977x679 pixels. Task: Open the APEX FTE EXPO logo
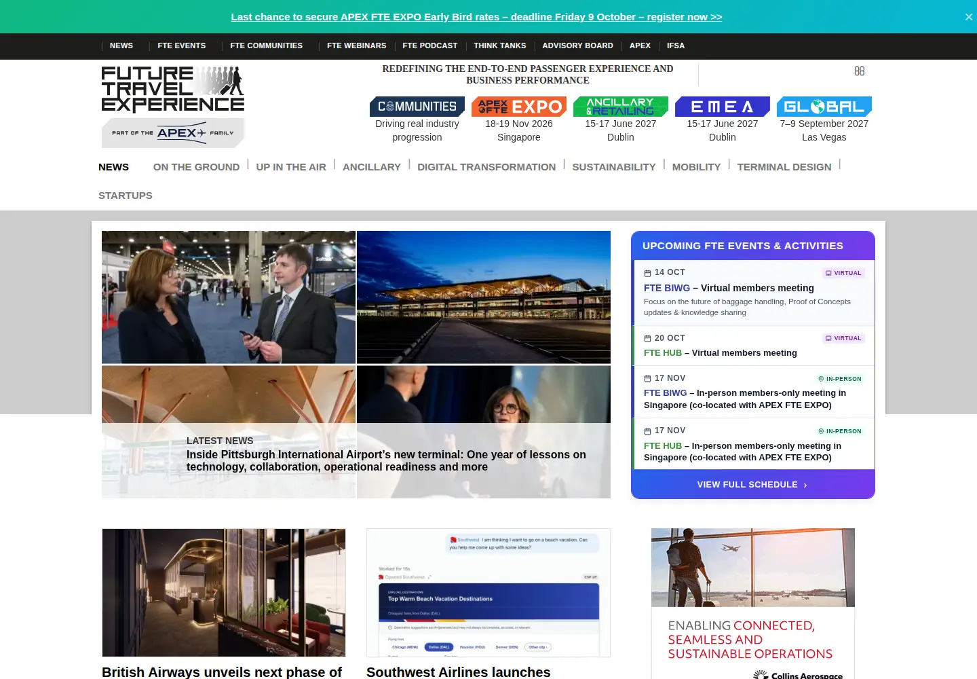(x=519, y=107)
